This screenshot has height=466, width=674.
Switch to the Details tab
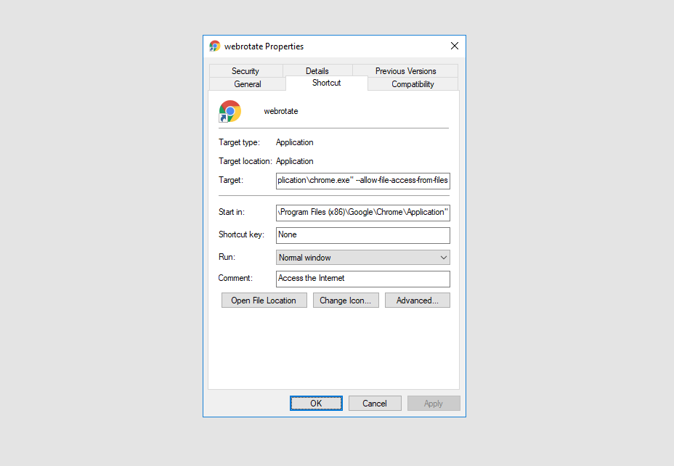[317, 71]
